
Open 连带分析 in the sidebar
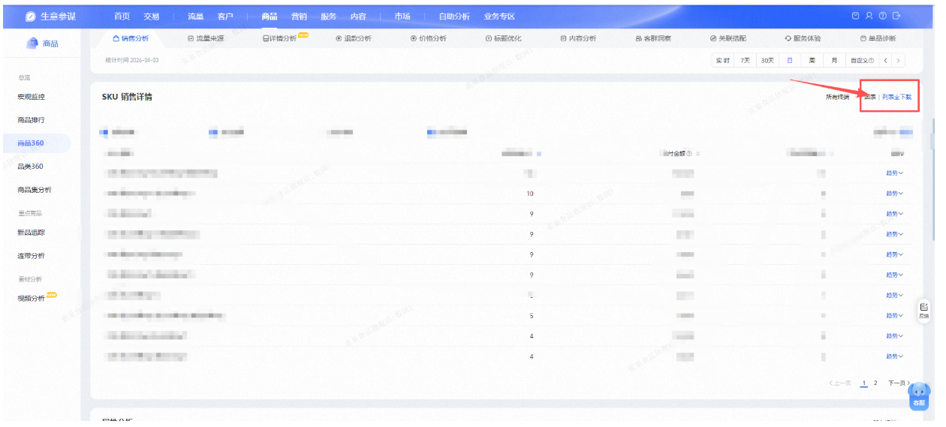(x=31, y=256)
